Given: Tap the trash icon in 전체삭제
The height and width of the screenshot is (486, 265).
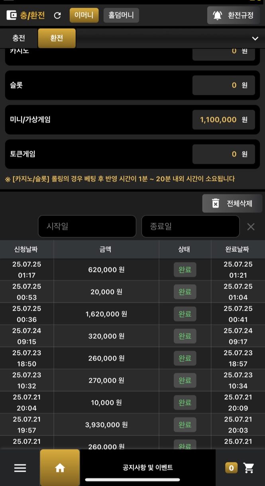Looking at the screenshot, I should [216, 203].
